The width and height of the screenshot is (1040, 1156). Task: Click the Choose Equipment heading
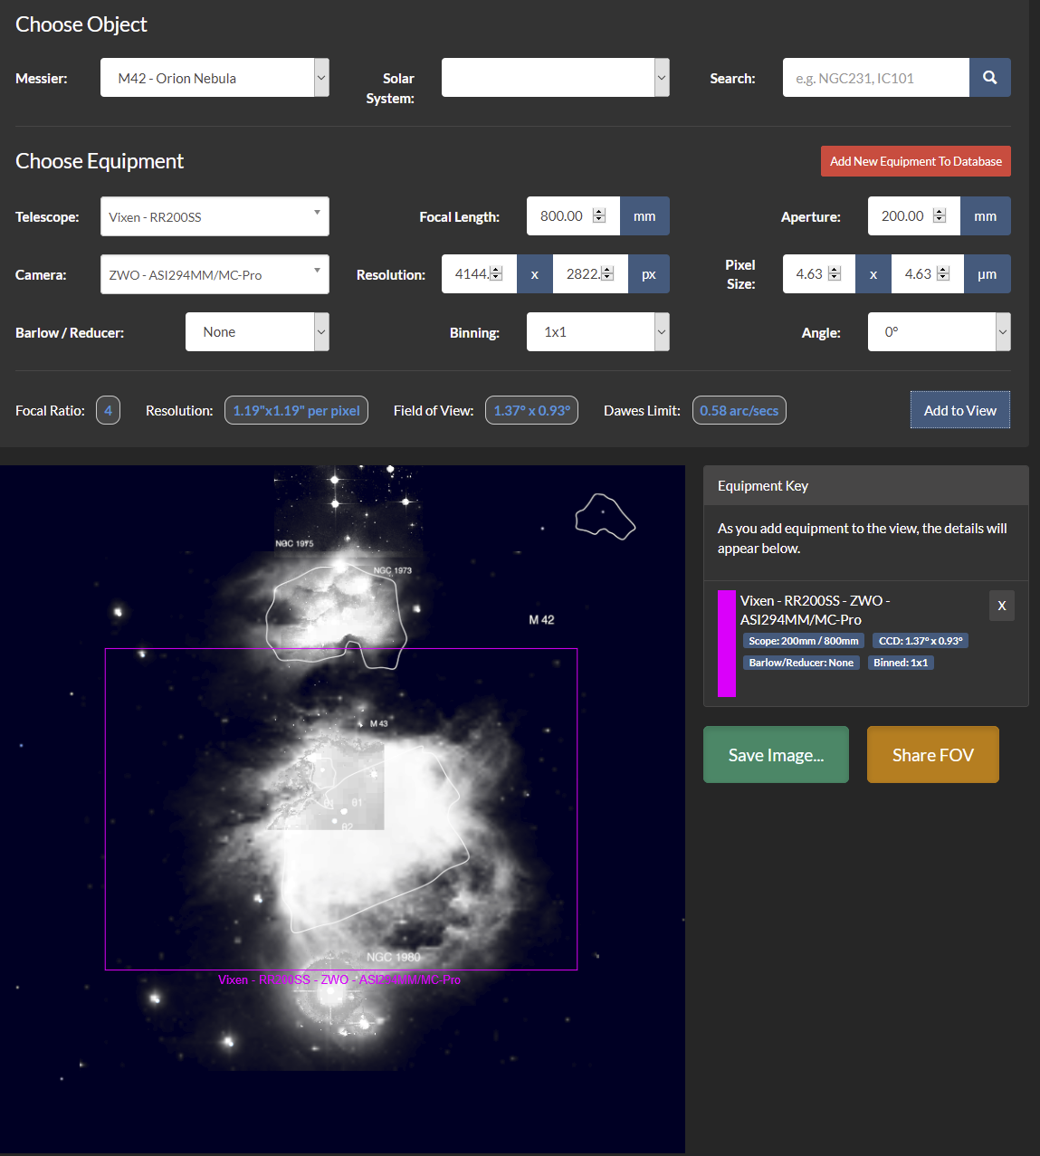(100, 161)
